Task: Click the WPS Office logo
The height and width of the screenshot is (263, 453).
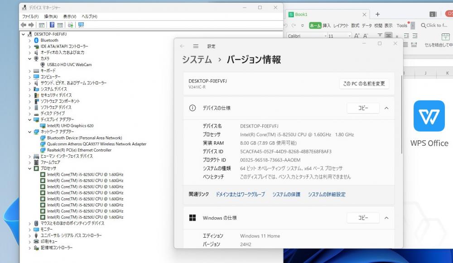Action: point(429,116)
